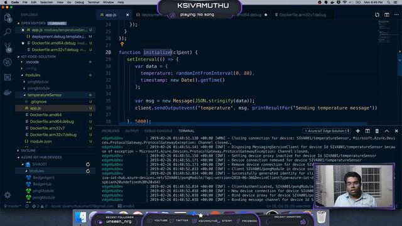This screenshot has height=226, width=402.
Task: Click the sync icon in status bar
Action: click(27, 206)
